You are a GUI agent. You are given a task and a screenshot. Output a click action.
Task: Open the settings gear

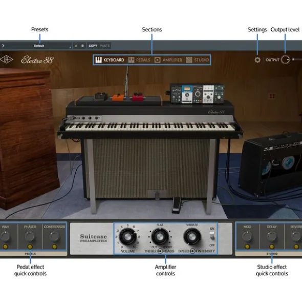[x=257, y=60]
